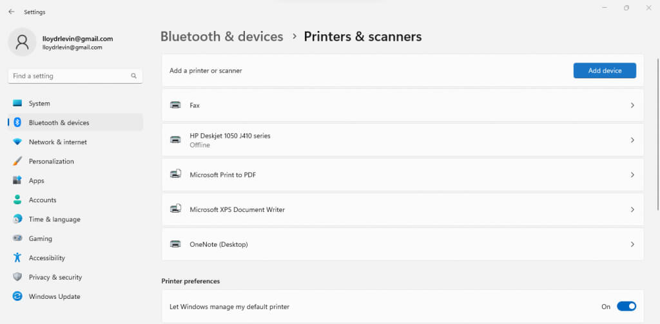660x324 pixels.
Task: Click the user profile avatar
Action: (x=23, y=43)
